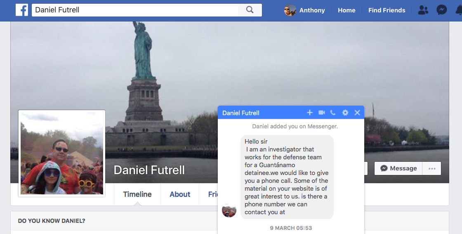Add people to chat with plus icon
The width and height of the screenshot is (462, 234).
coord(310,113)
